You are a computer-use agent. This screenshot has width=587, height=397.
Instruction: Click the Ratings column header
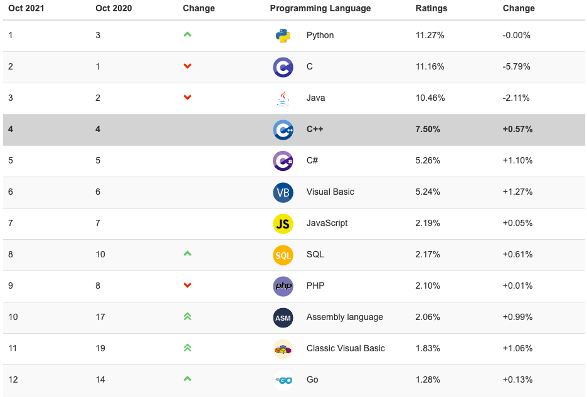tap(431, 8)
